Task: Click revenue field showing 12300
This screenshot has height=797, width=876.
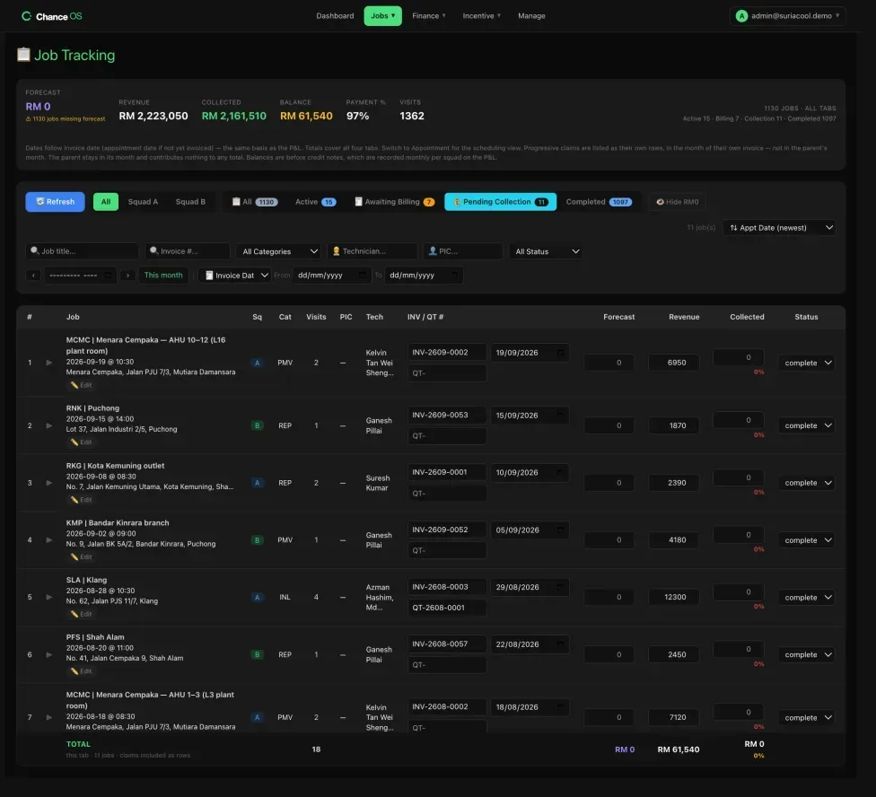Action: point(674,597)
